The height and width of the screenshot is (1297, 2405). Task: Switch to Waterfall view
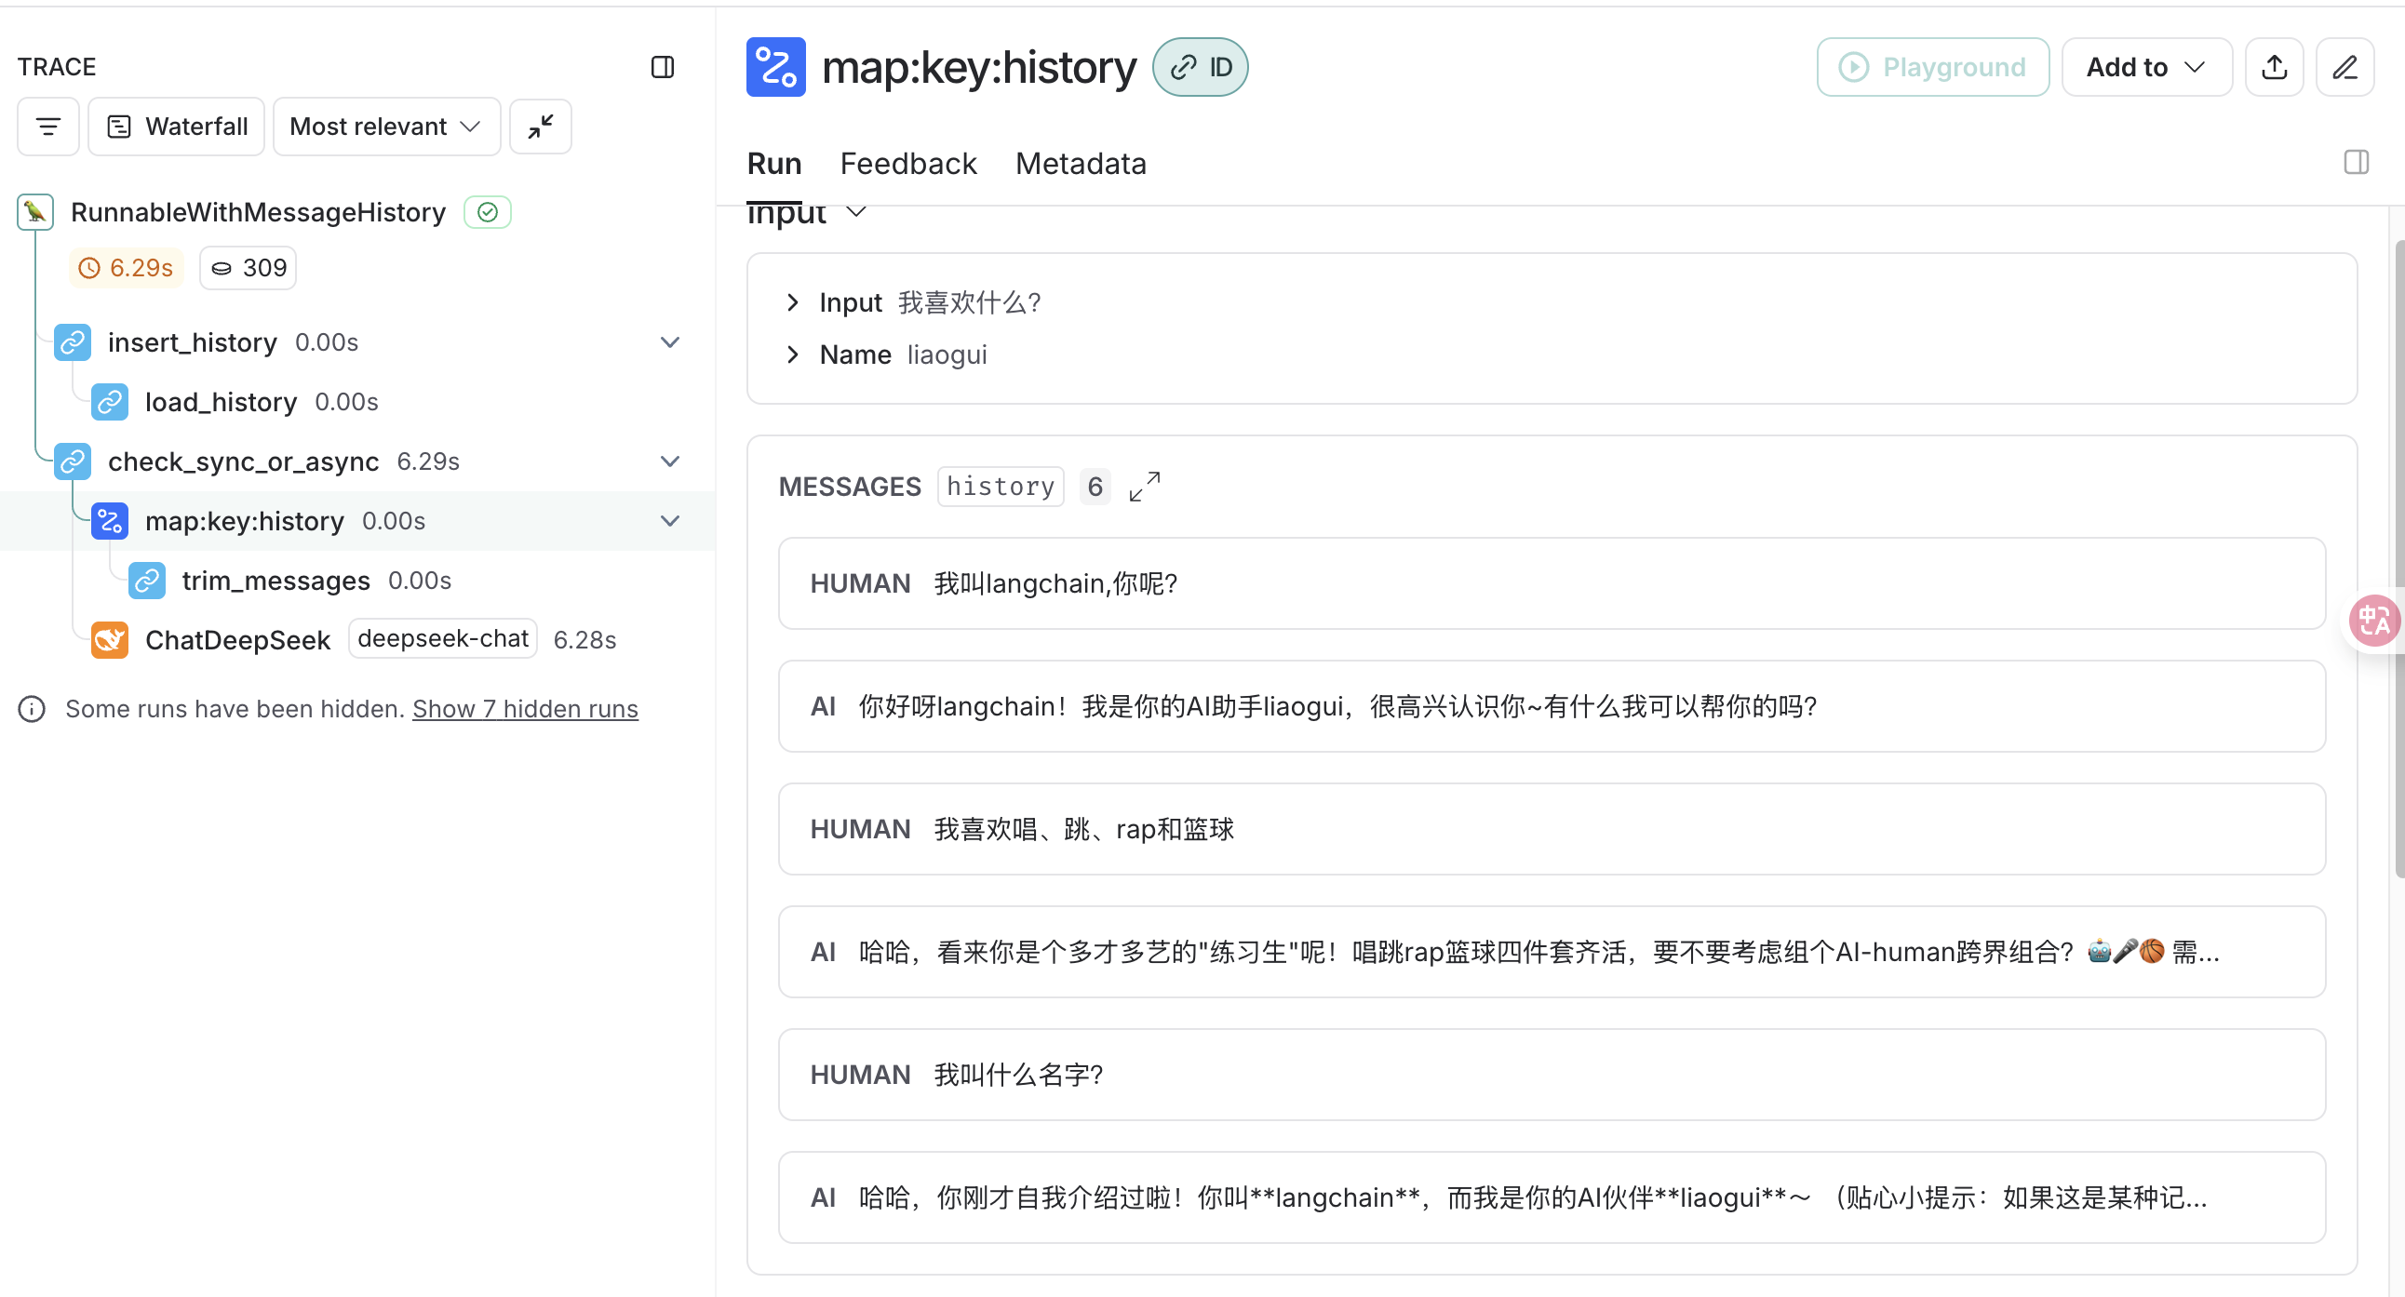coord(177,126)
